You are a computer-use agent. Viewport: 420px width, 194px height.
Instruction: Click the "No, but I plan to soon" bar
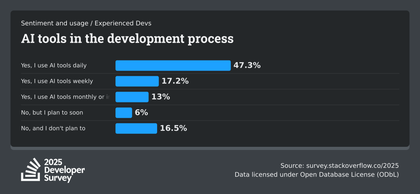[124, 113]
